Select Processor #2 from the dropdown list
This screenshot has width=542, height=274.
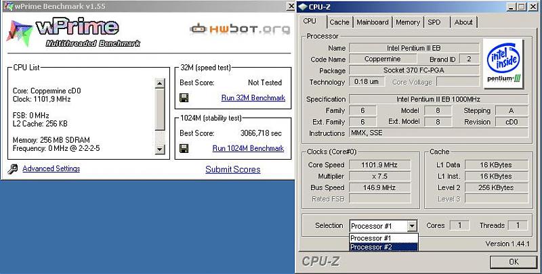tap(383, 247)
